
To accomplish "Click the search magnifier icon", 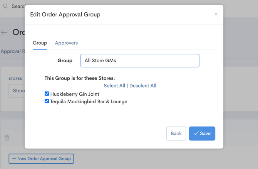I will pyautogui.click(x=5, y=6).
